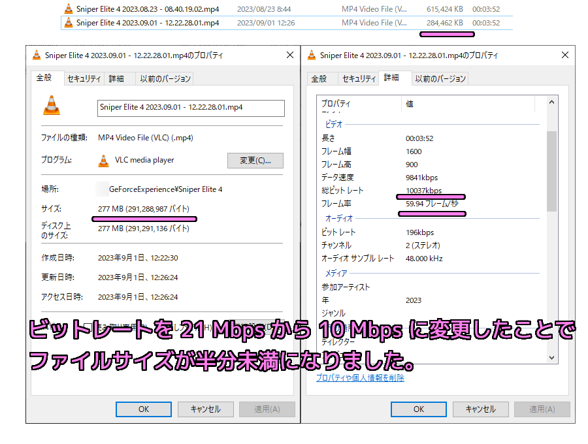Select the フレーム高 row with value 900

[430, 165]
